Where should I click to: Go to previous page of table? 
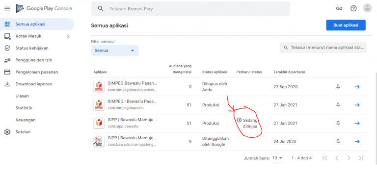(x=337, y=158)
